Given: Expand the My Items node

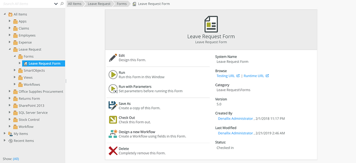Looking at the screenshot, I should (4, 133).
